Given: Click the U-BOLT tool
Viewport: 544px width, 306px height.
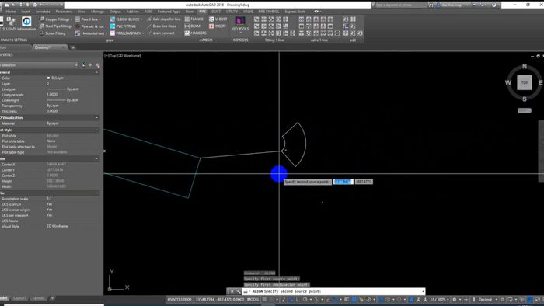Looking at the screenshot, I should [x=218, y=19].
